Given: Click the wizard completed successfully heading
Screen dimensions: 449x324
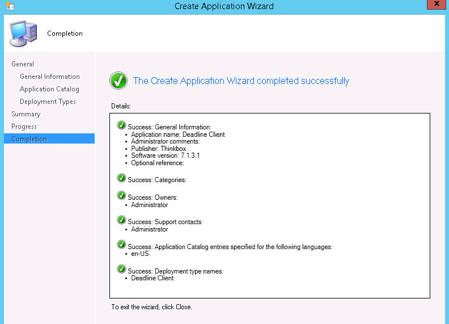Looking at the screenshot, I should point(241,81).
